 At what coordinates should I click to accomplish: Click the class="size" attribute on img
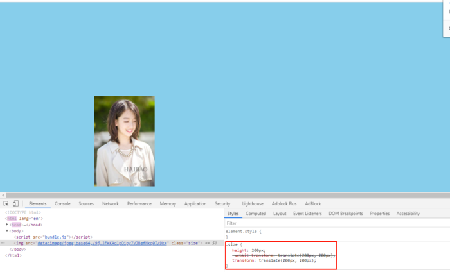(185, 243)
